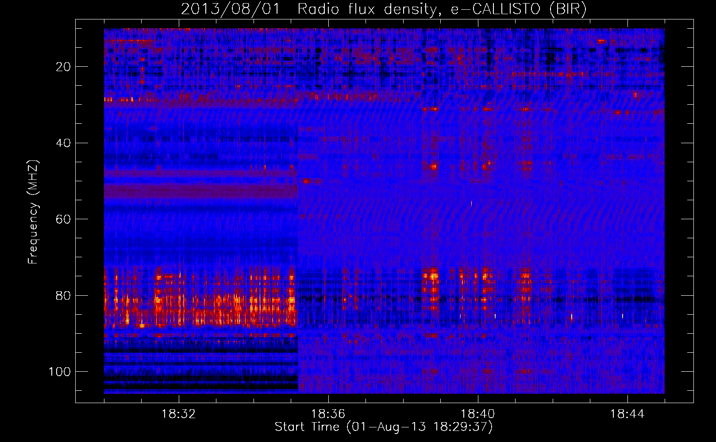Click the x-axis time label '18:32'
This screenshot has width=716, height=442.
[x=179, y=414]
